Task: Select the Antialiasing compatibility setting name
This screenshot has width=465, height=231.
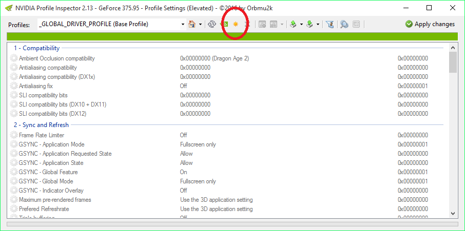Action: (x=48, y=68)
